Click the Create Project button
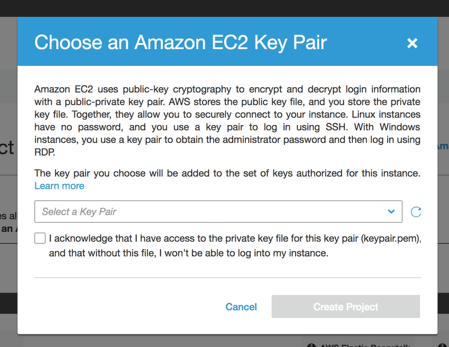The width and height of the screenshot is (449, 347). (x=346, y=307)
